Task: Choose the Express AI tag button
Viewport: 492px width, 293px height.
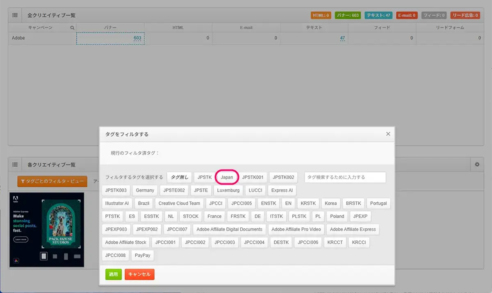Action: (282, 190)
